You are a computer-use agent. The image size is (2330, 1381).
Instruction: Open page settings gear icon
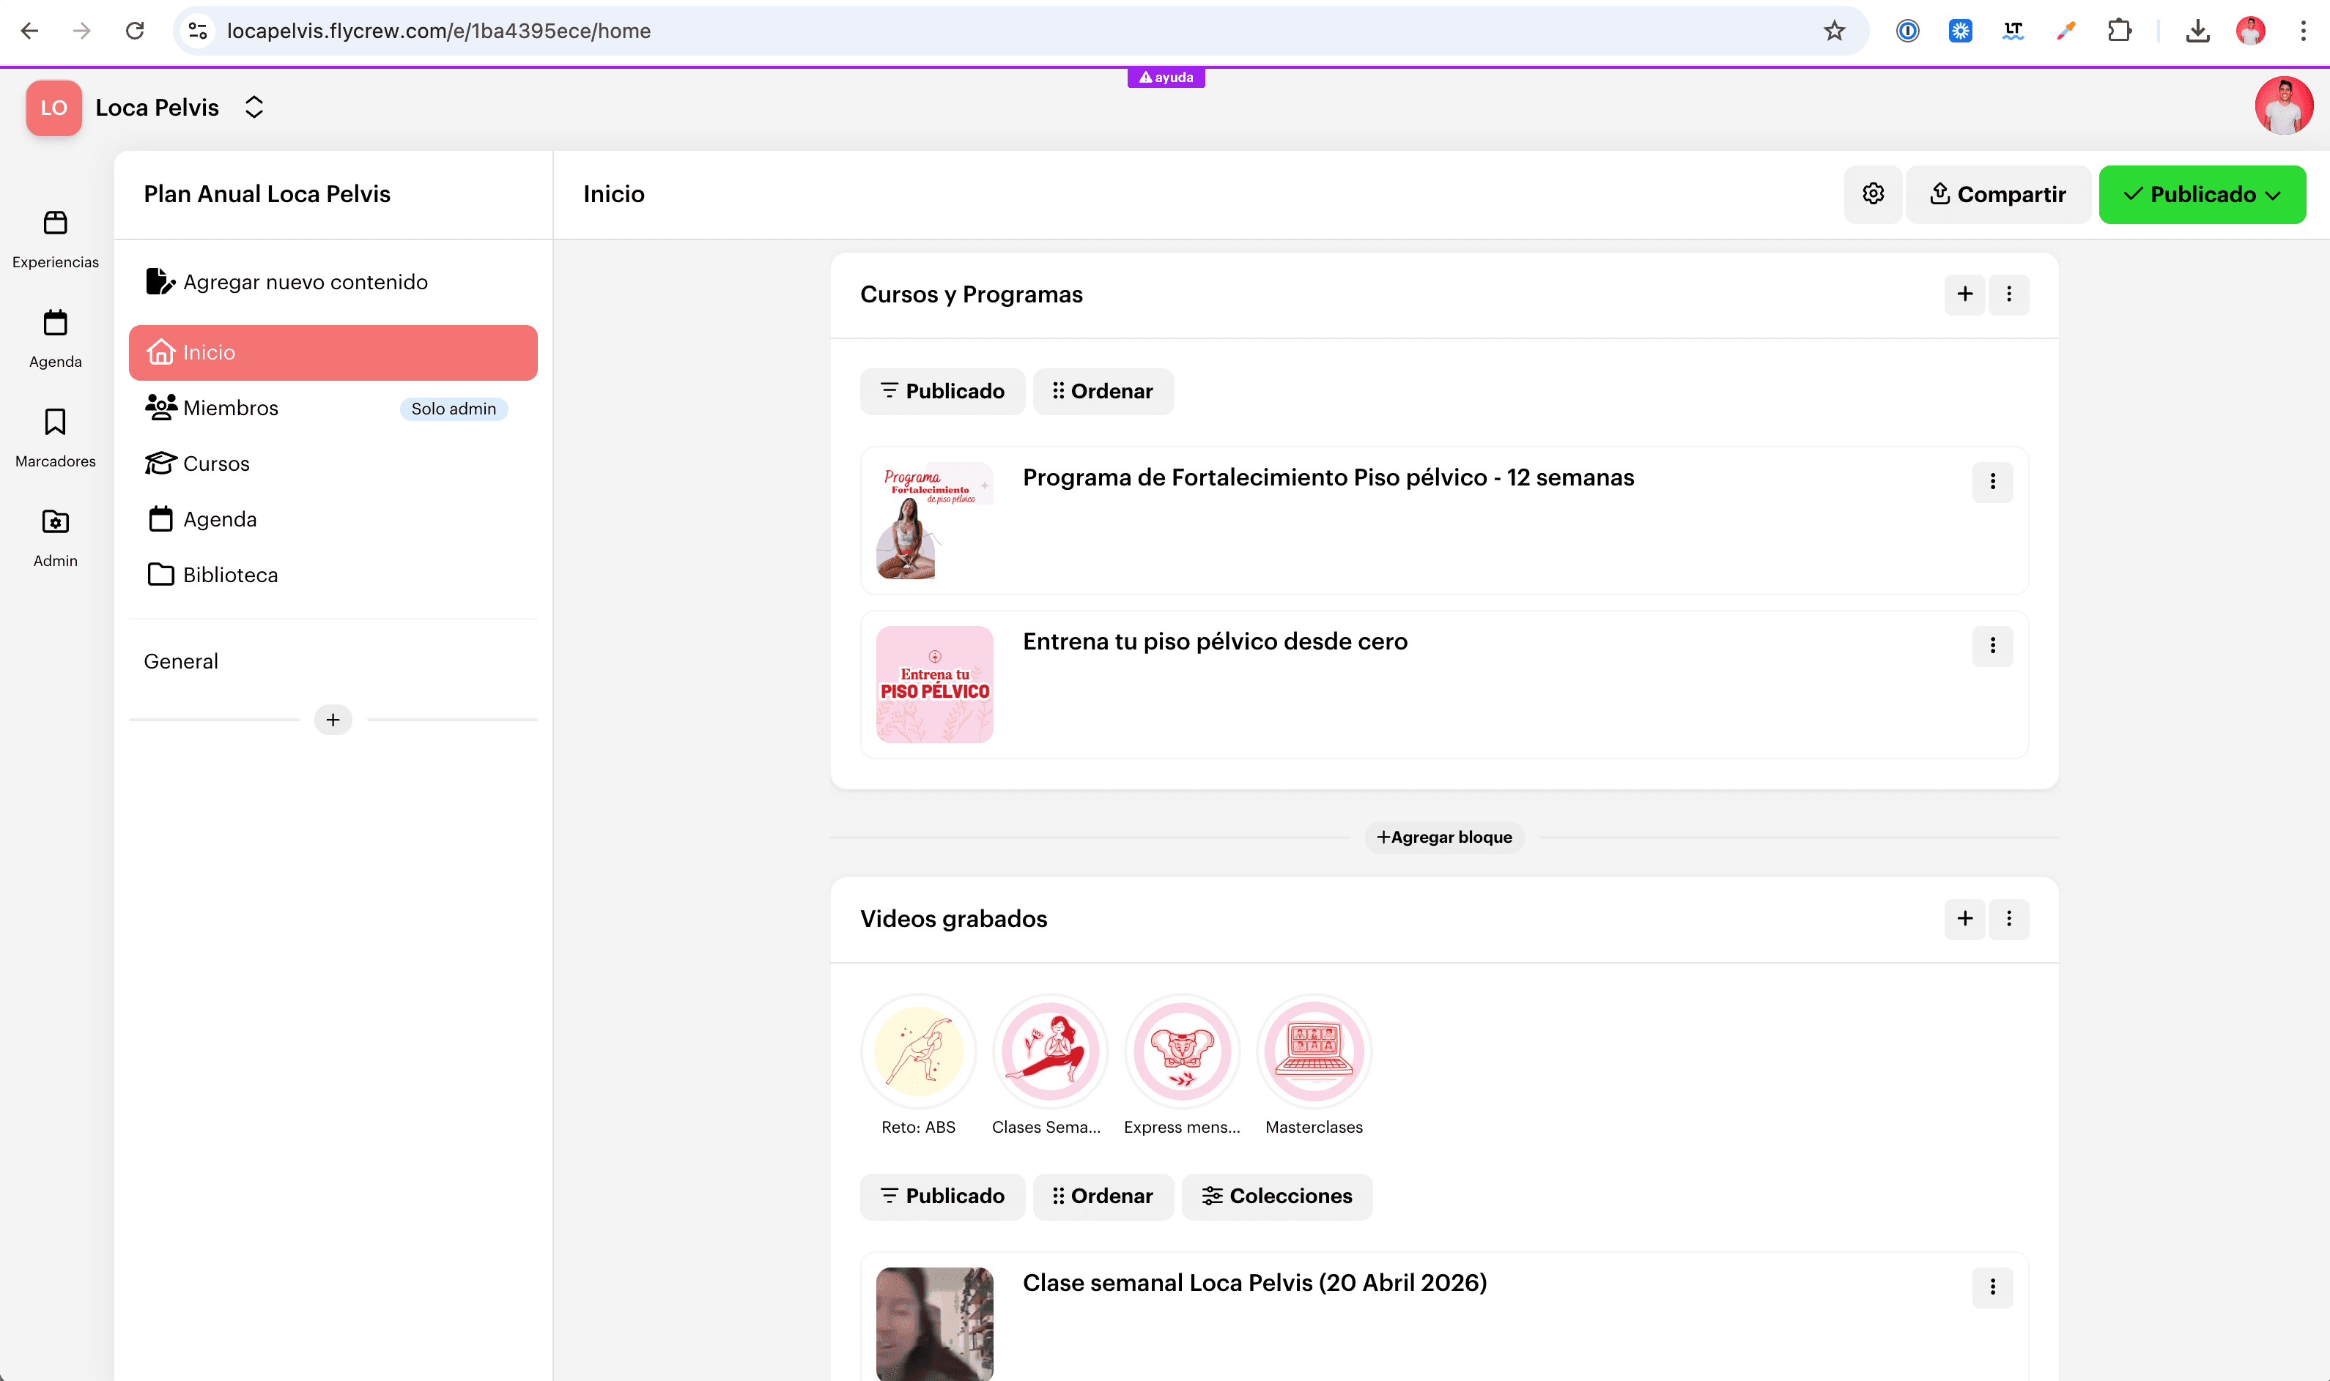pos(1873,193)
